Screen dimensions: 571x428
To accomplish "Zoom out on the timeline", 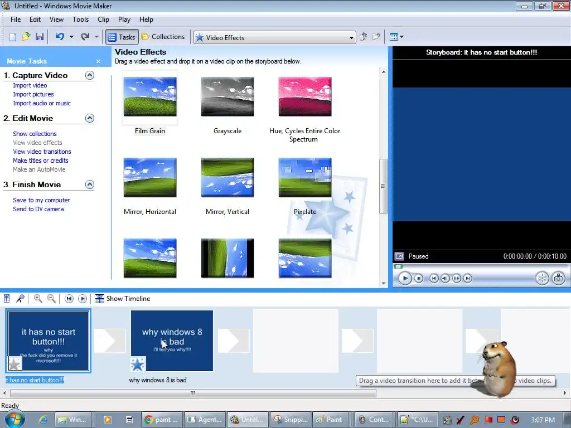I will tap(51, 299).
